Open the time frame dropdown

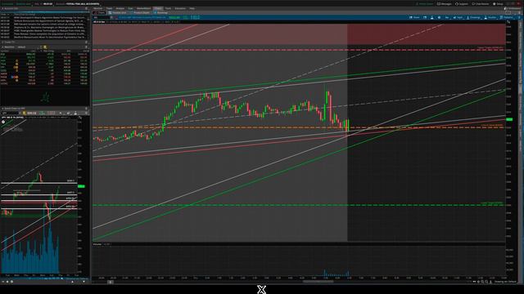pos(447,17)
